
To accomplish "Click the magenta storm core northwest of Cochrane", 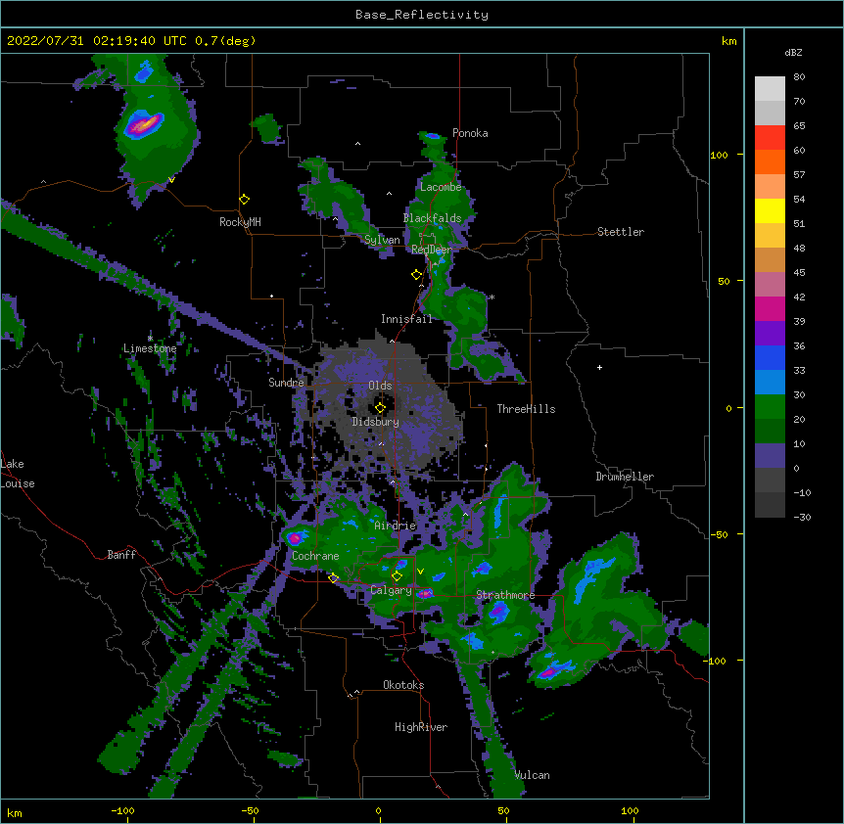I will click(295, 537).
